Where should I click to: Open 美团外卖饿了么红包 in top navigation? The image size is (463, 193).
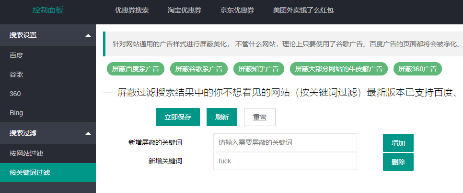pyautogui.click(x=303, y=11)
